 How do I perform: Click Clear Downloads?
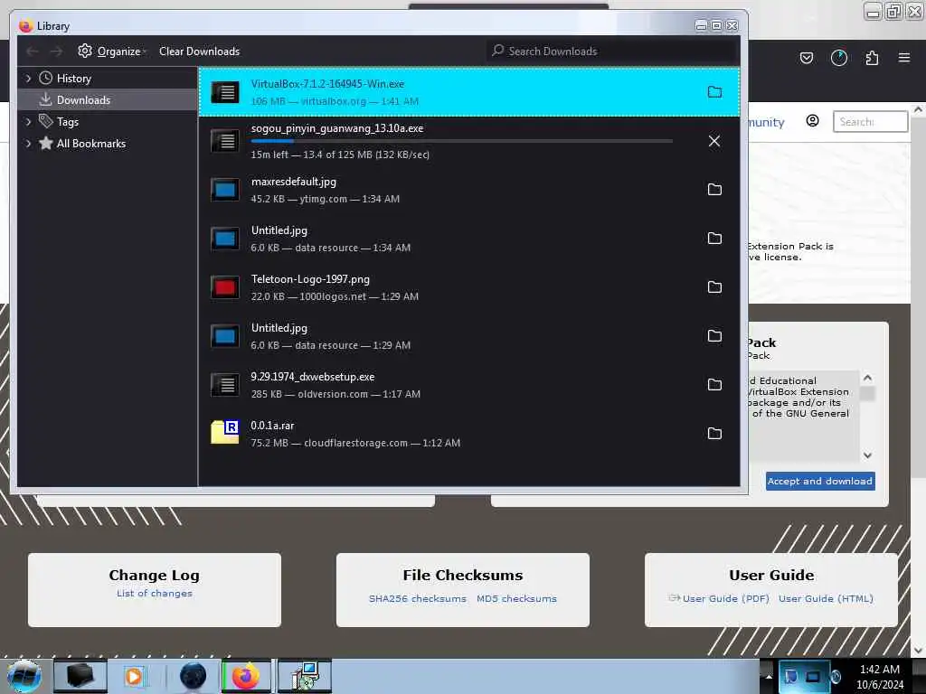click(x=199, y=52)
